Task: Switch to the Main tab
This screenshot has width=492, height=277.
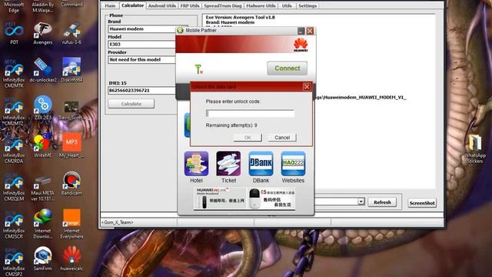Action: [x=110, y=5]
